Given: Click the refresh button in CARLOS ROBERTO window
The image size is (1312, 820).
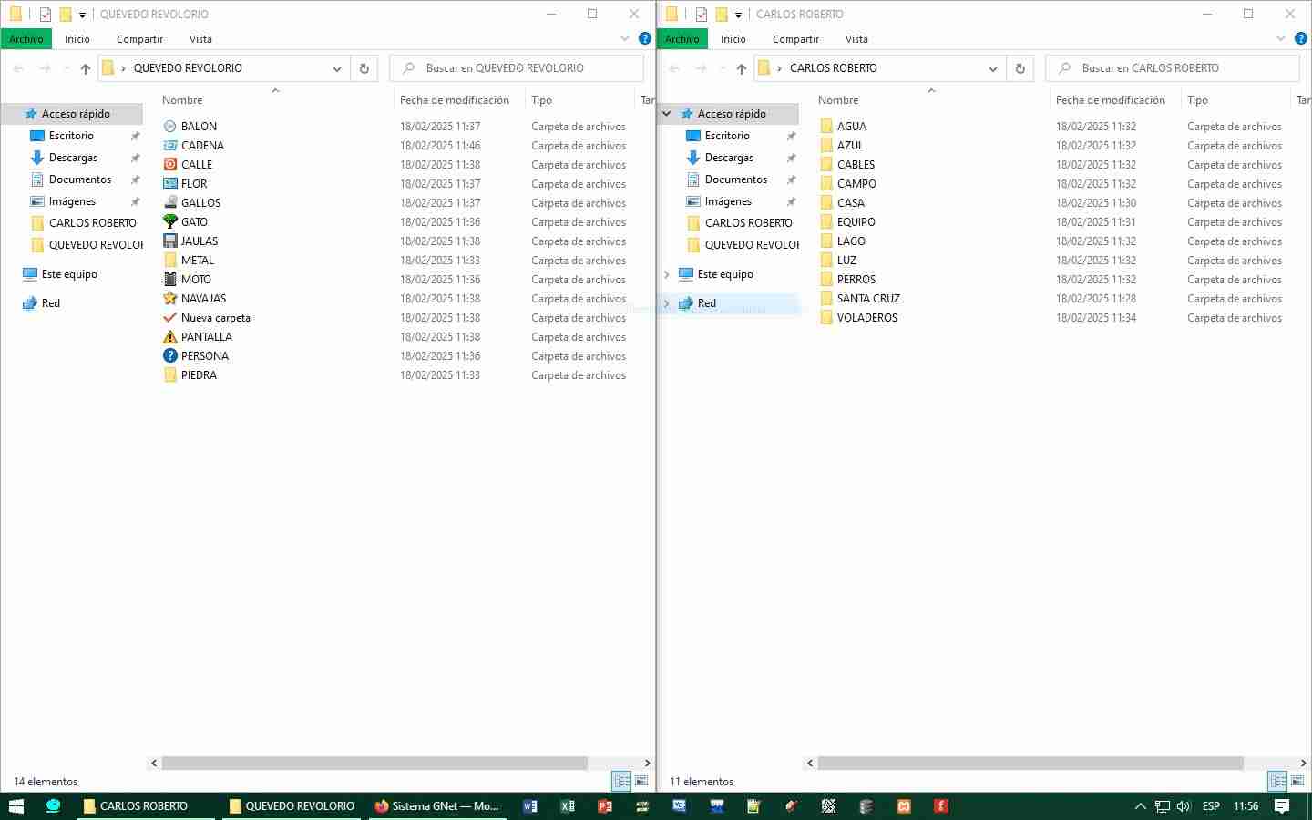Looking at the screenshot, I should point(1020,68).
